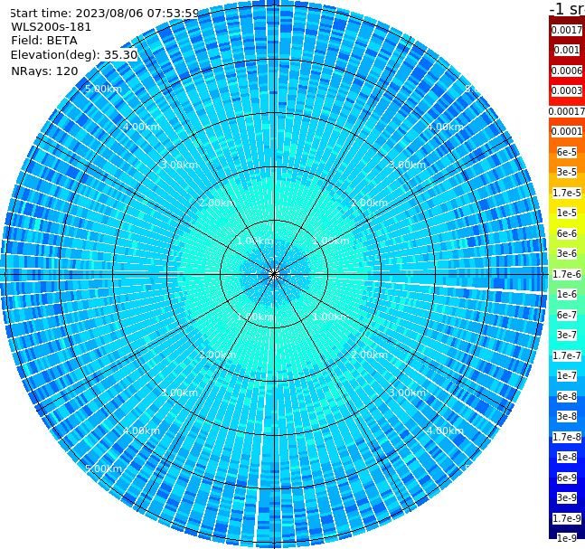Select the 3e-7 scale label
Image resolution: width=585 pixels, height=549 pixels.
(567, 335)
